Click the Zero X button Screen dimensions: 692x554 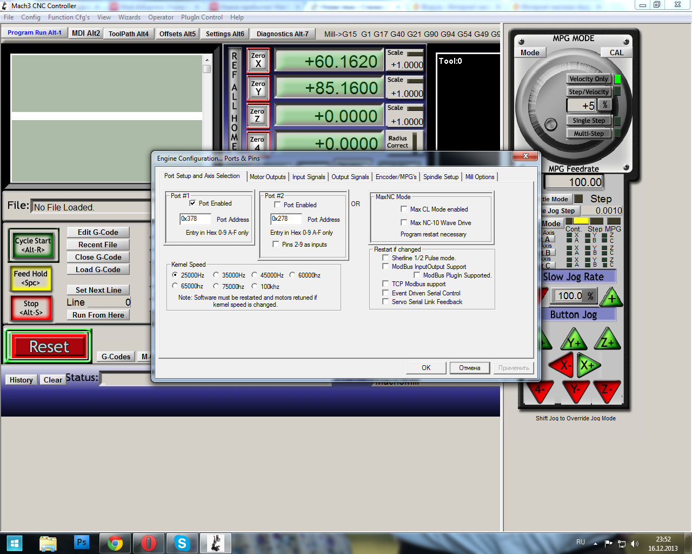258,60
